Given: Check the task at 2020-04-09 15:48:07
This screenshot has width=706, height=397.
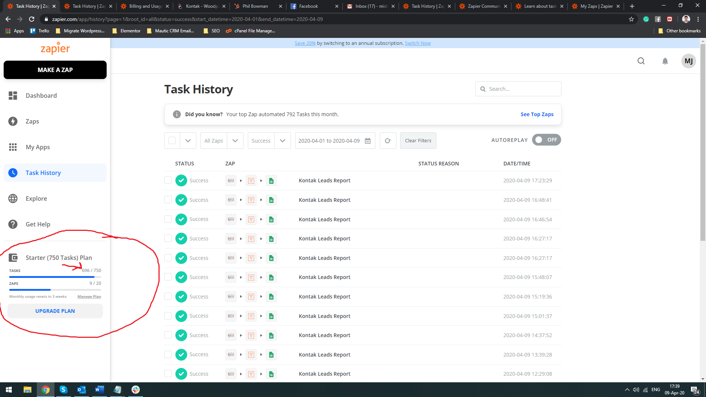Looking at the screenshot, I should coord(168,277).
